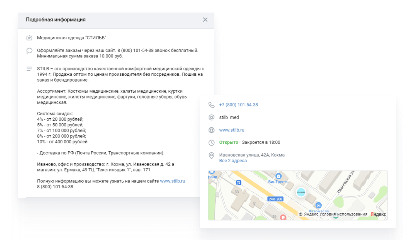
Task: Click the Открыто status label
Action: click(x=229, y=142)
